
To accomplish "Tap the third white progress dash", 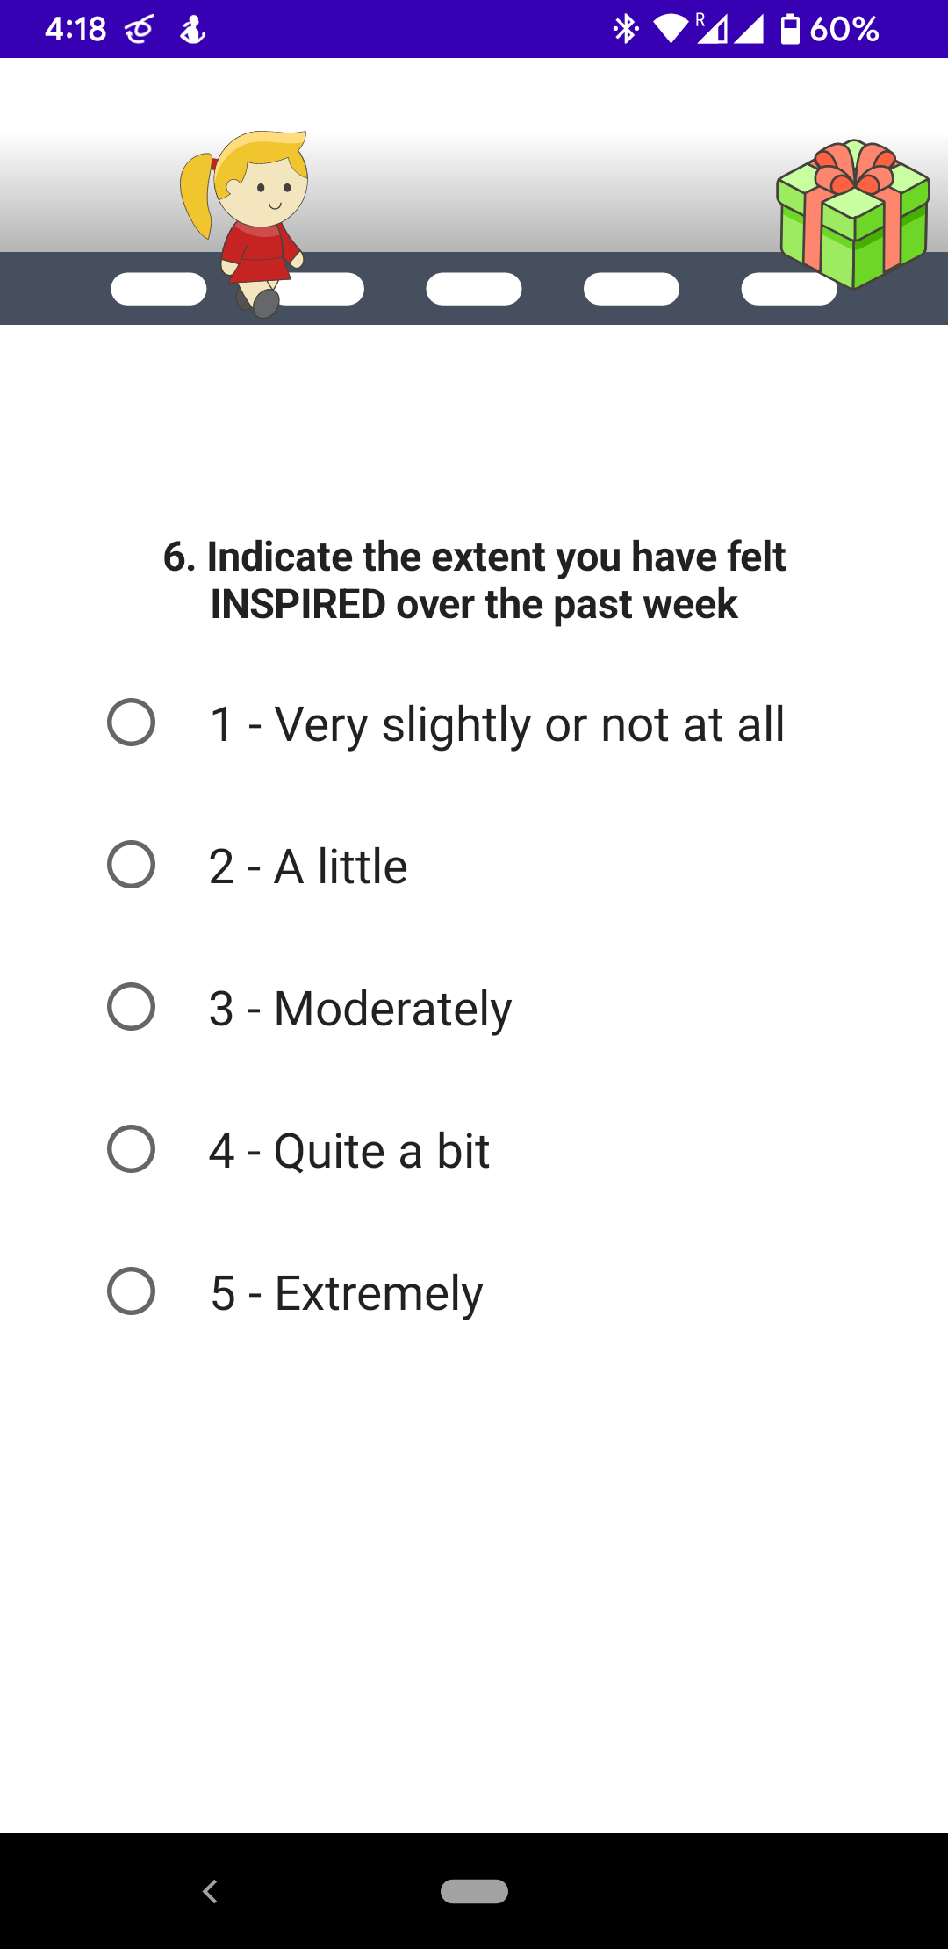I will pos(474,289).
